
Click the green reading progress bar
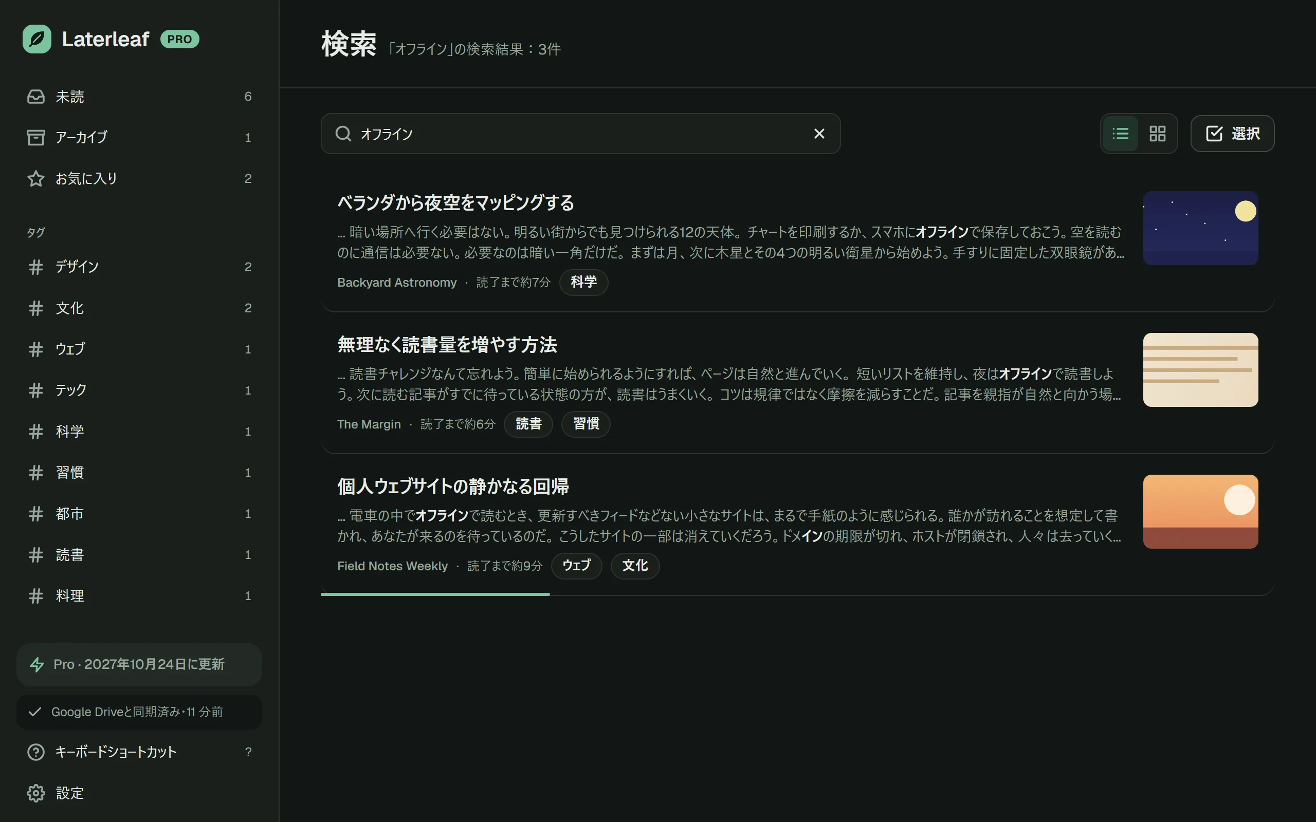pos(435,594)
